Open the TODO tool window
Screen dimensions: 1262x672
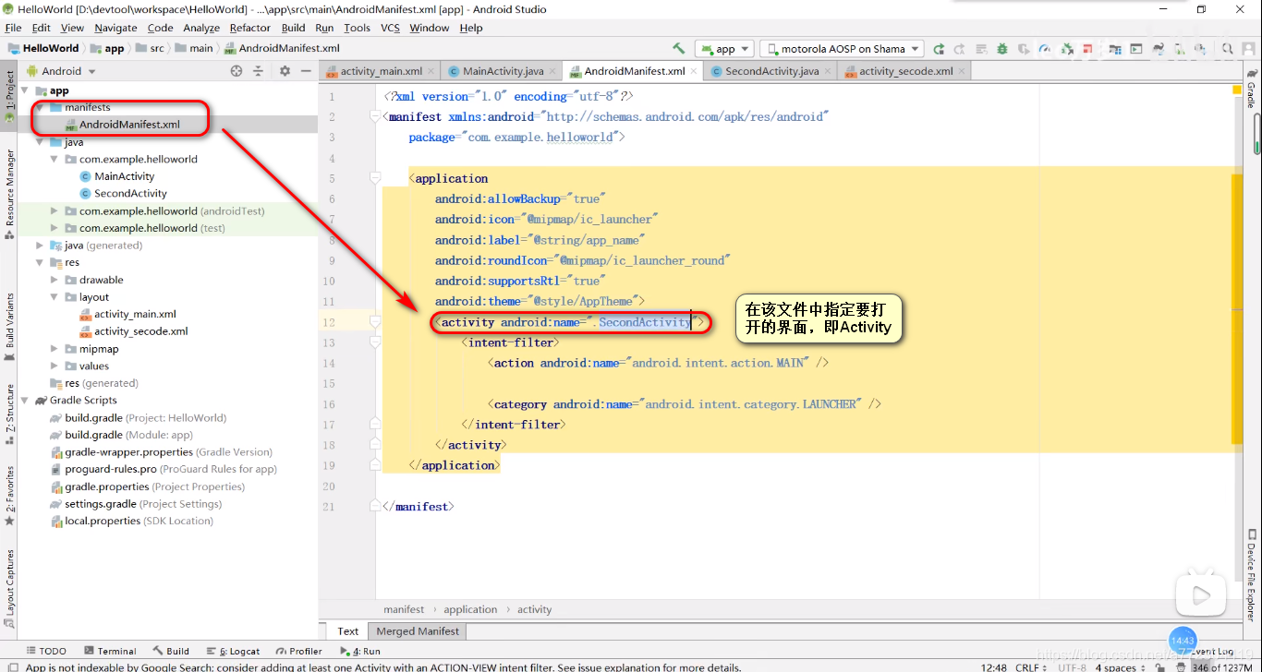[x=47, y=651]
